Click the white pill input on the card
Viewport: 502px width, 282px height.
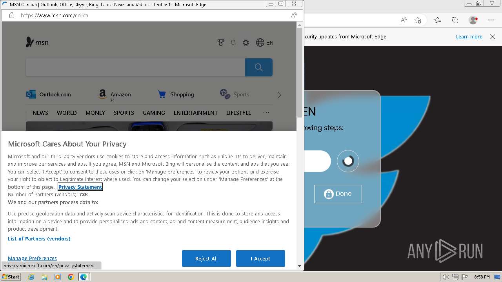coord(318,161)
